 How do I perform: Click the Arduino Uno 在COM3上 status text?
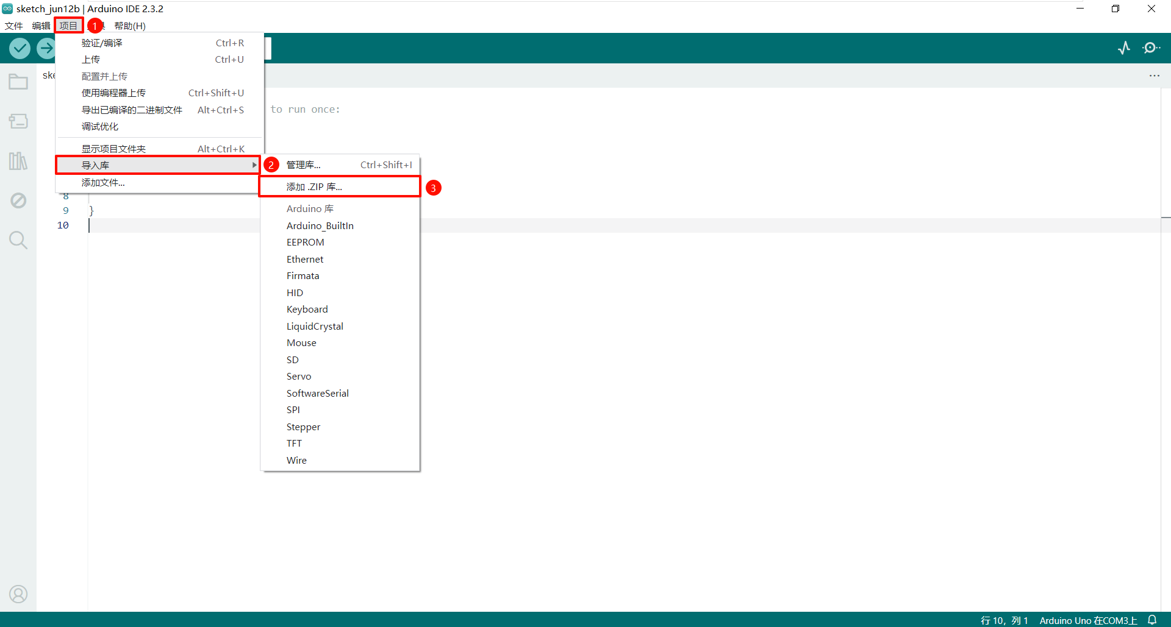pyautogui.click(x=1088, y=620)
